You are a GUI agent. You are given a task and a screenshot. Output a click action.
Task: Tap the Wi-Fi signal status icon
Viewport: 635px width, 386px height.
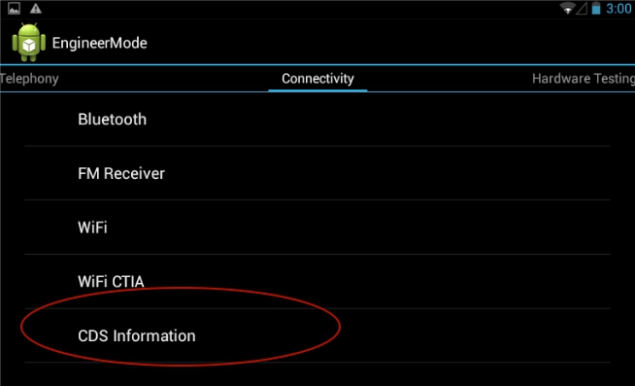coord(567,9)
